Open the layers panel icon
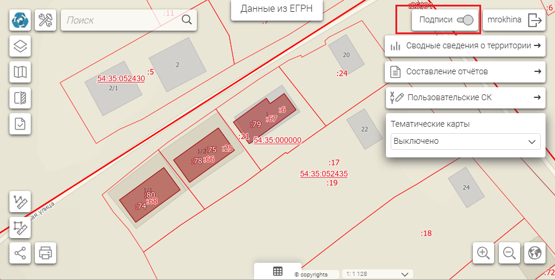 click(21, 46)
